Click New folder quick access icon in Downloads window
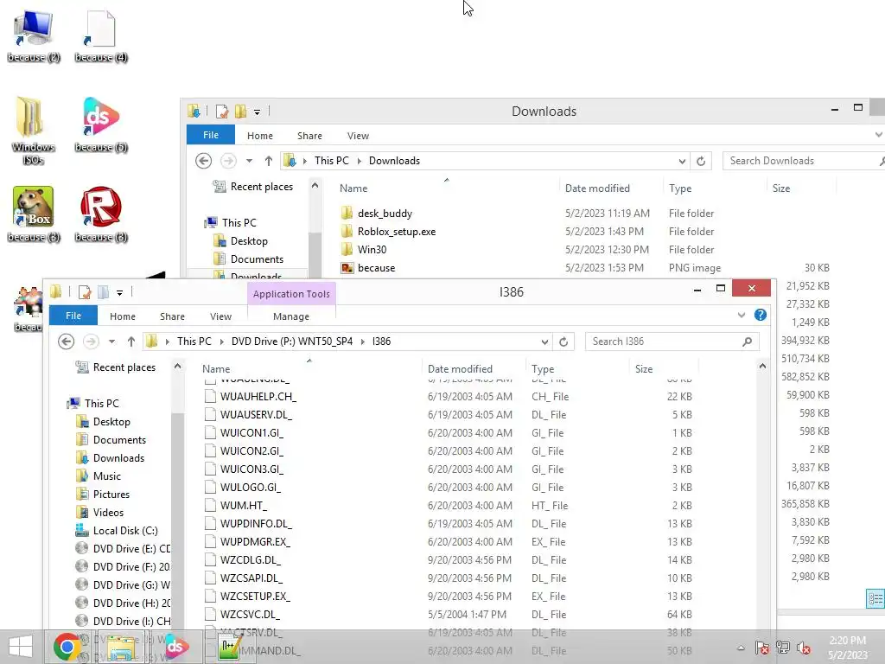The width and height of the screenshot is (885, 664). pos(240,112)
